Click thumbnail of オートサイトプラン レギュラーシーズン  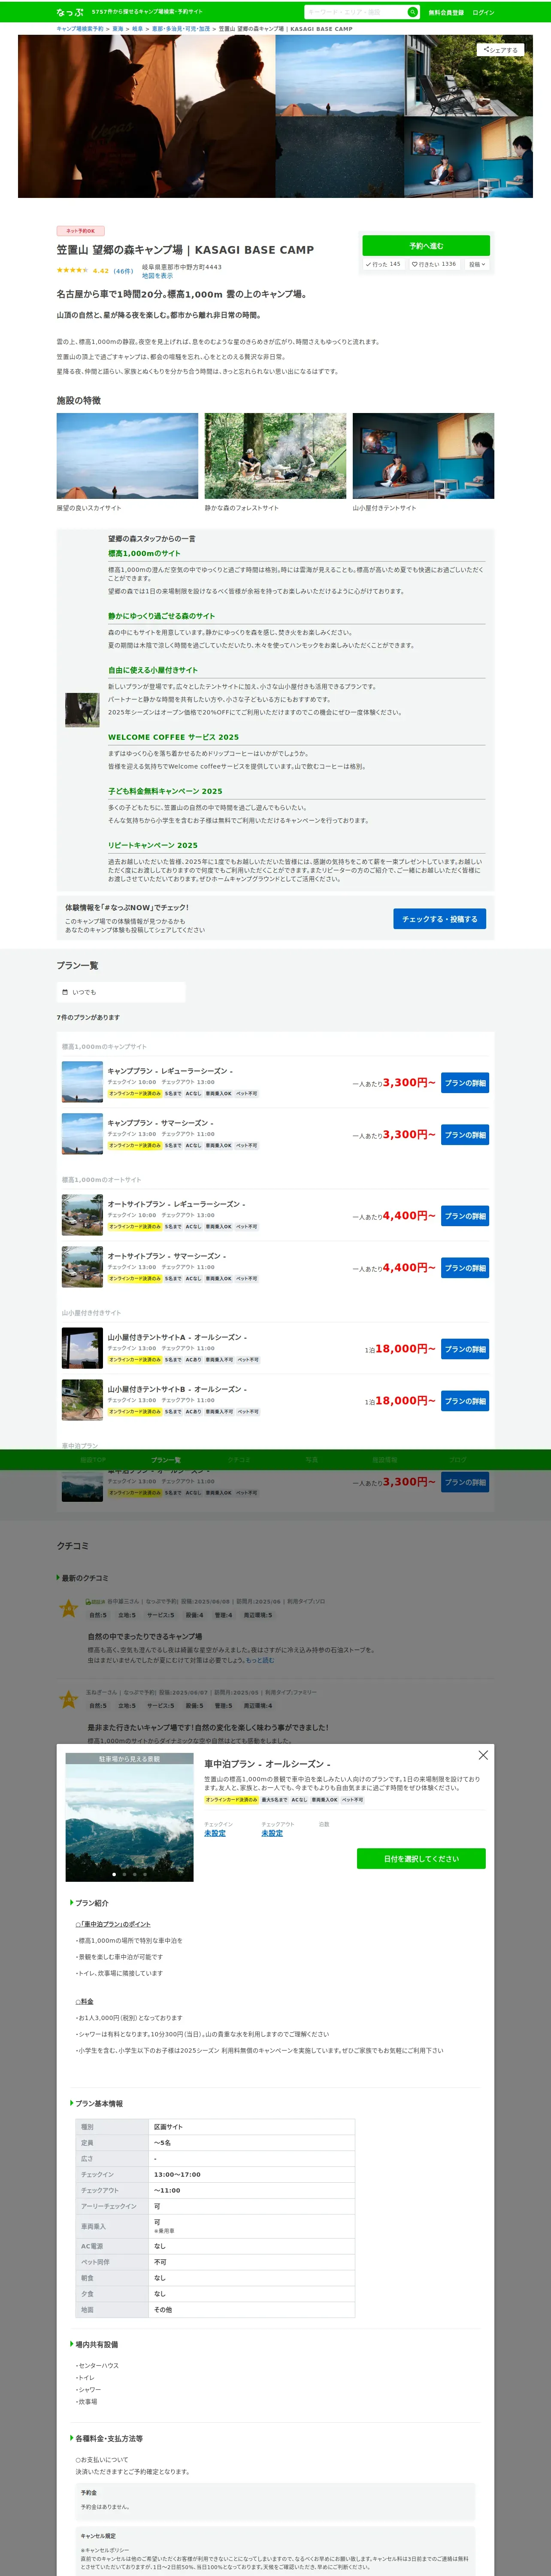click(x=82, y=1215)
